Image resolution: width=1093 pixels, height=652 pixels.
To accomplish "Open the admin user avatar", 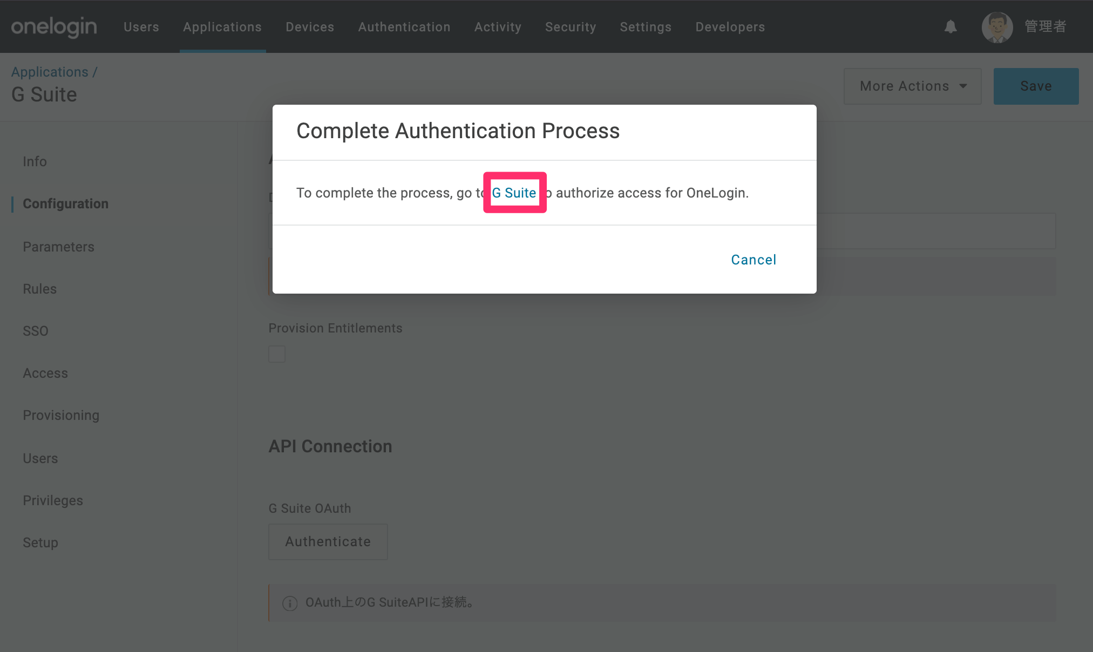I will 997,27.
